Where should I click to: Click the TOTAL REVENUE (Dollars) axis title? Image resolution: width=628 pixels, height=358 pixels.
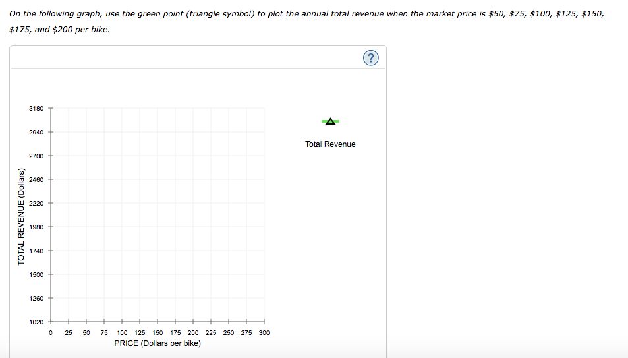(x=21, y=218)
